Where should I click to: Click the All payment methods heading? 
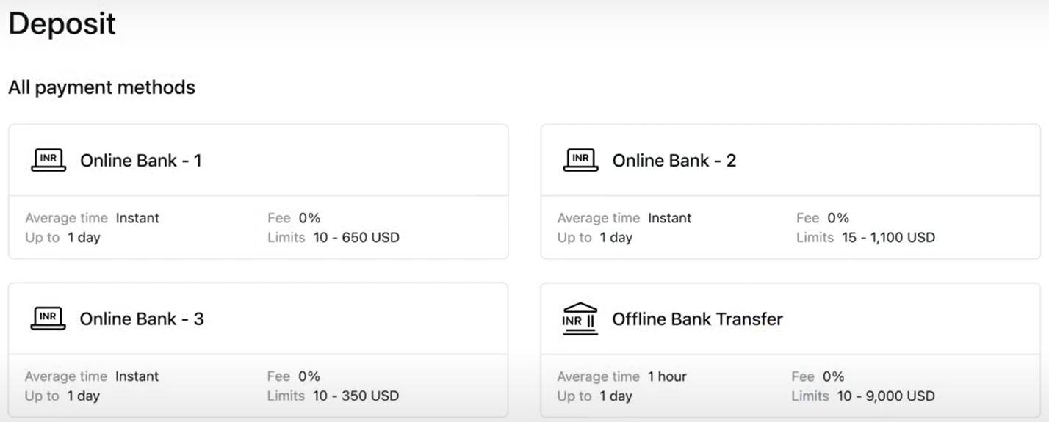pyautogui.click(x=101, y=87)
